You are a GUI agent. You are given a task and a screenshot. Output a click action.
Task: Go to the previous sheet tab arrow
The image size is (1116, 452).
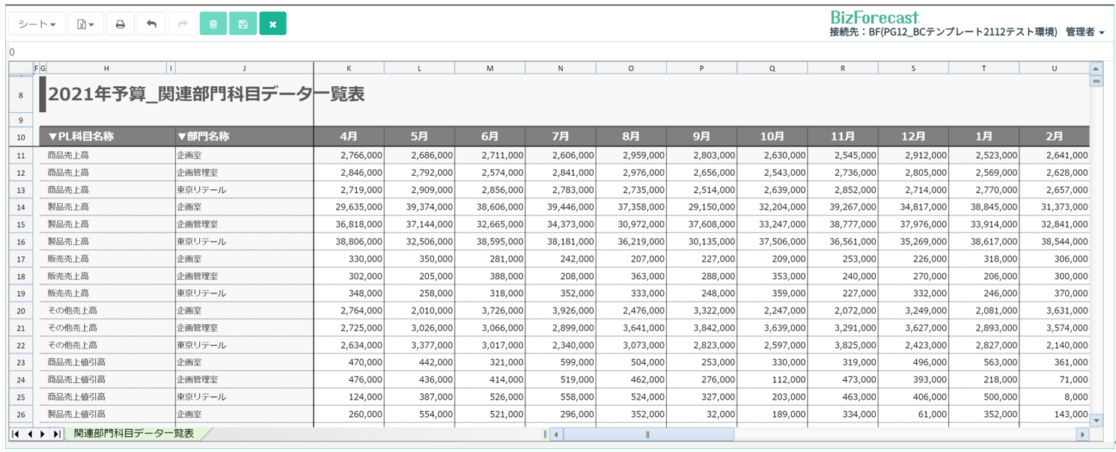29,434
